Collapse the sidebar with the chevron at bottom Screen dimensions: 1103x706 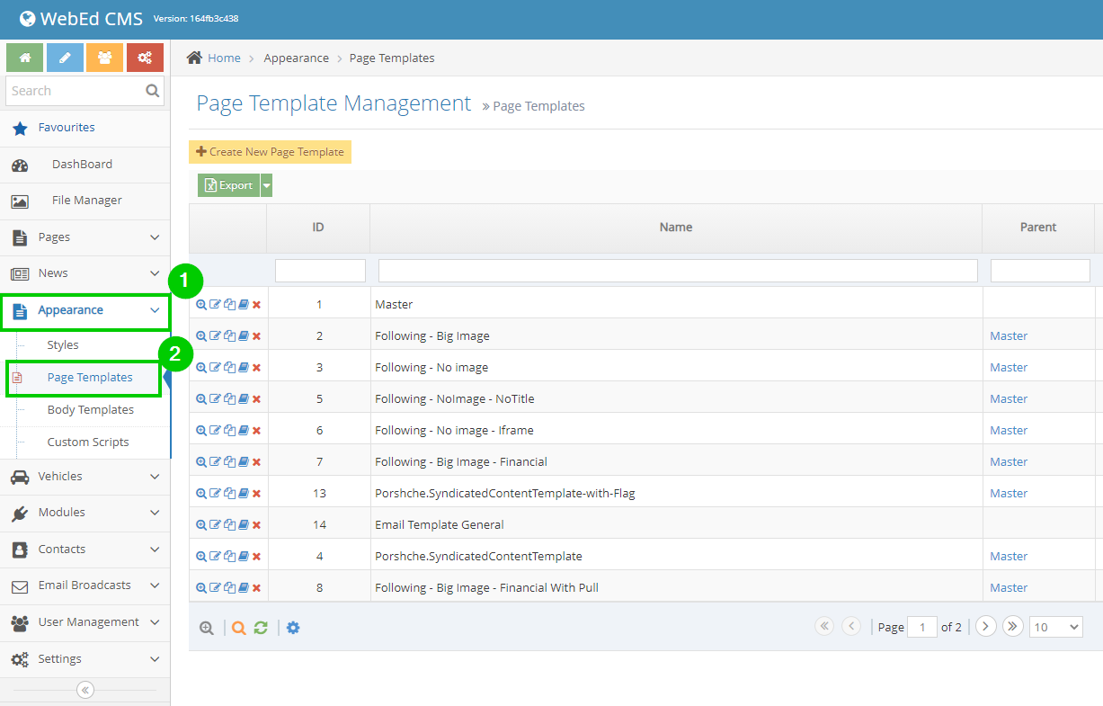(85, 689)
